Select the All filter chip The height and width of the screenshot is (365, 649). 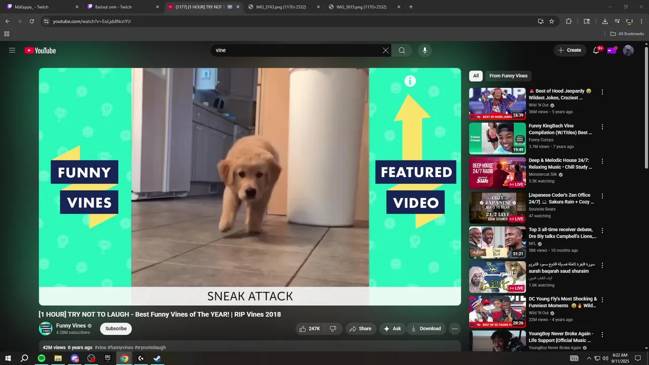coord(476,76)
